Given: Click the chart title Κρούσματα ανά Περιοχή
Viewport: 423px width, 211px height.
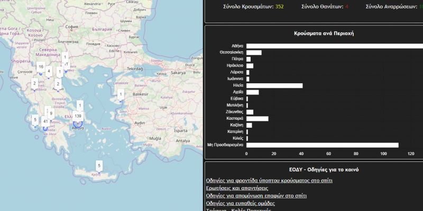Looking at the screenshot, I should [324, 33].
